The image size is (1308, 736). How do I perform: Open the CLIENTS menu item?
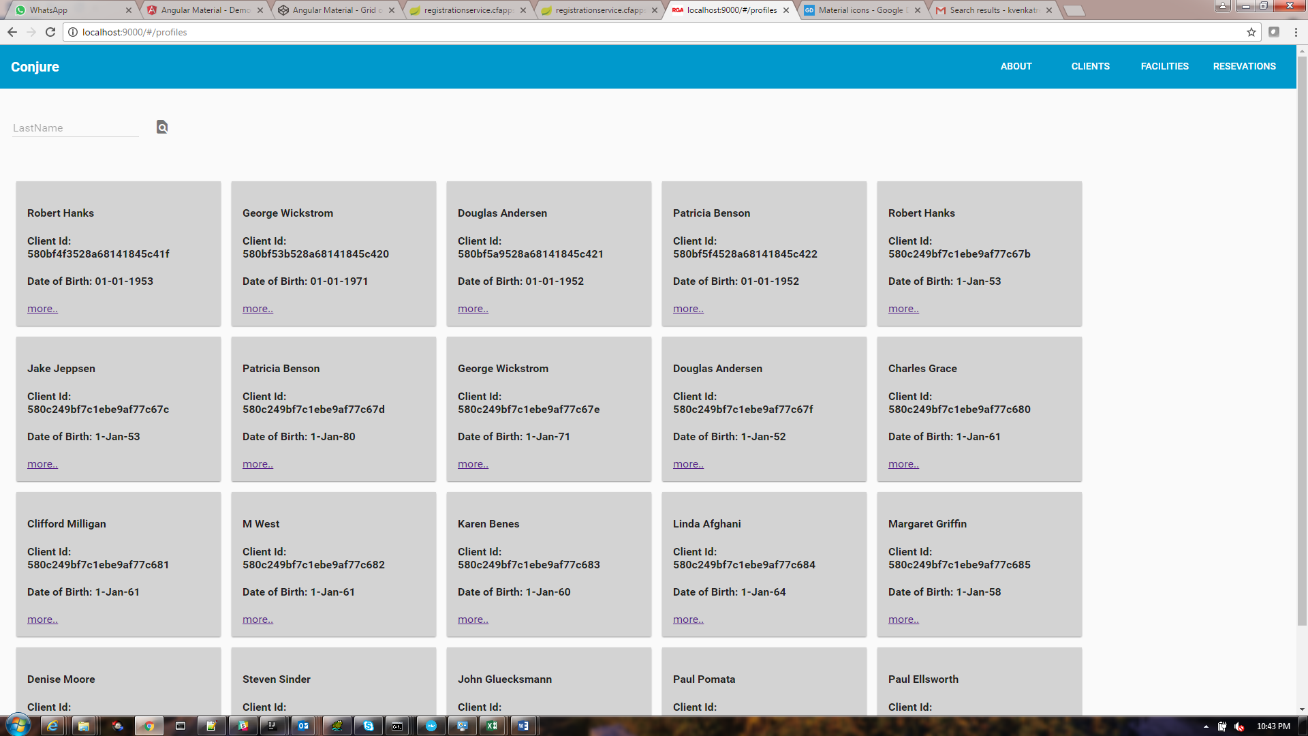[x=1090, y=66]
